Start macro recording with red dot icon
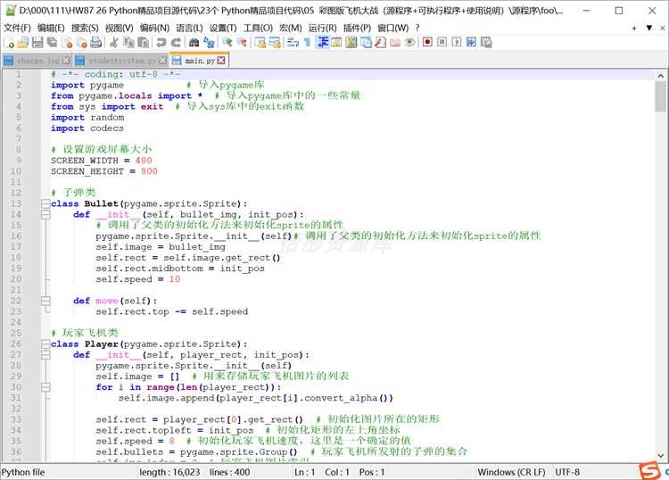Screen dimensions: 669x480 427,42
